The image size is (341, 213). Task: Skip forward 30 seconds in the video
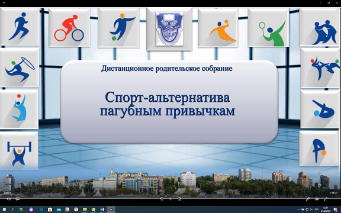pyautogui.click(x=179, y=199)
